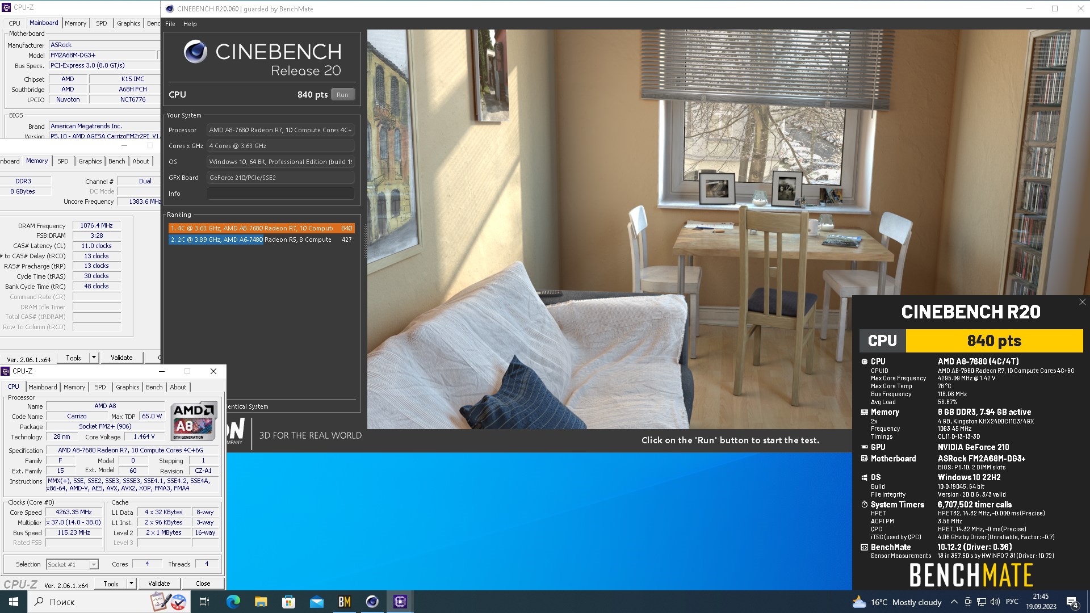The image size is (1090, 613).
Task: Select Graphics tab in the top CPU-Z Mainboard window
Action: point(129,23)
